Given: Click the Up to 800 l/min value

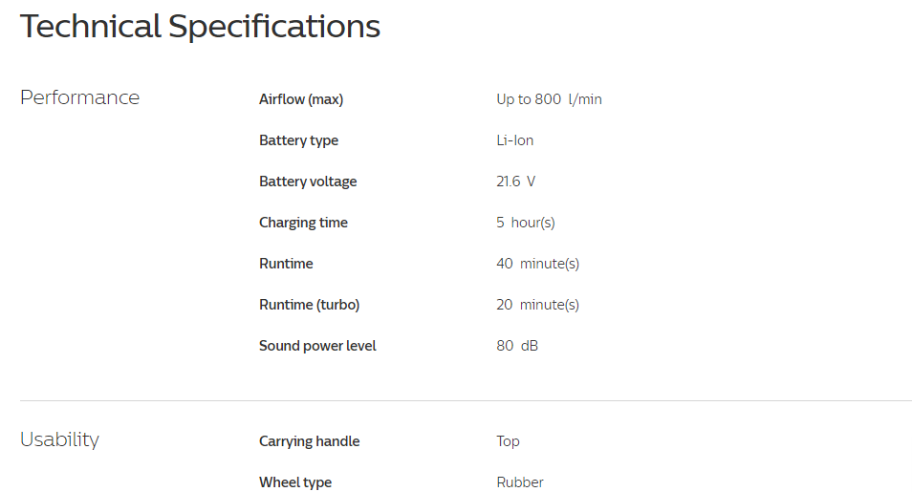Looking at the screenshot, I should click(549, 99).
